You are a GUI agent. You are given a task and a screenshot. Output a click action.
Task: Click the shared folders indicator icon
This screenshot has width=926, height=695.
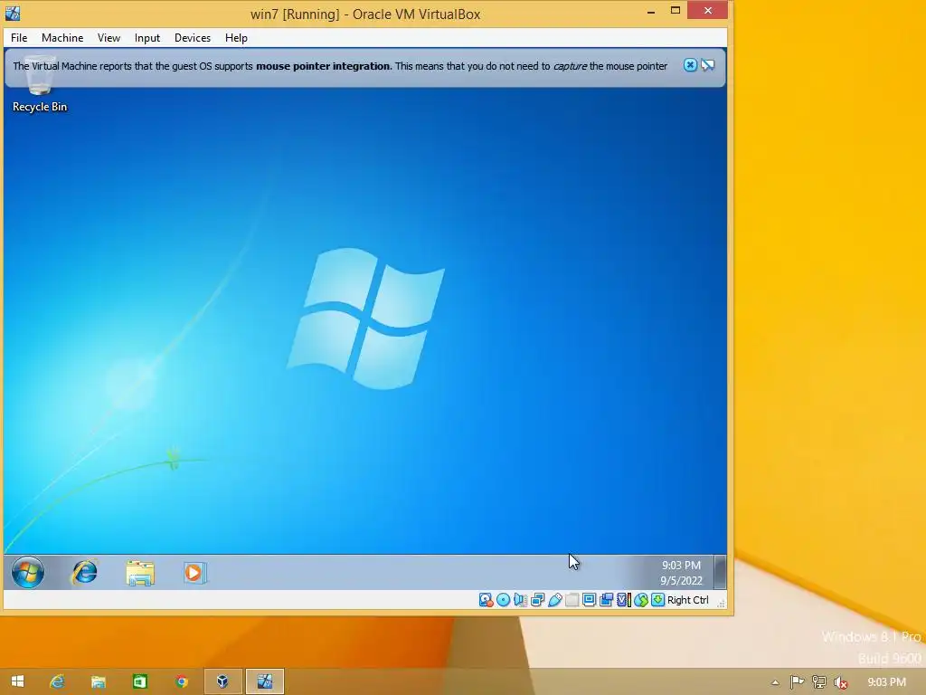click(572, 600)
